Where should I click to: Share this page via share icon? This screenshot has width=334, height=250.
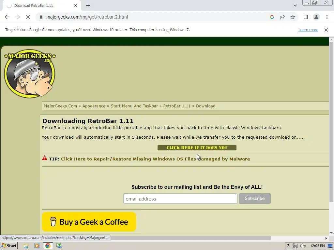pos(282,17)
